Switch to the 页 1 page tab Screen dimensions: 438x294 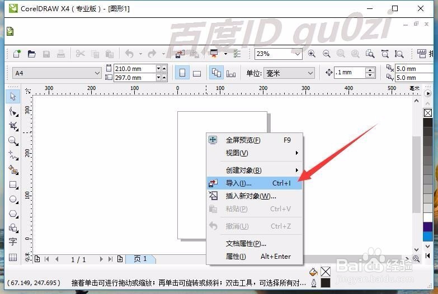(x=140, y=259)
